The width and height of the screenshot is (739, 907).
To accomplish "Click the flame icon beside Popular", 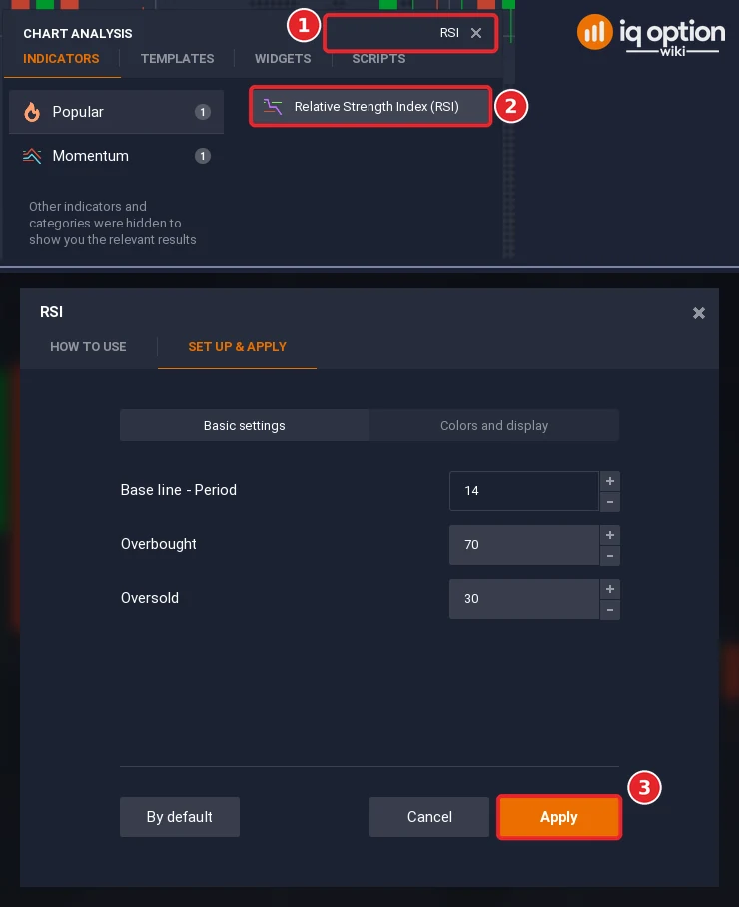I will point(32,112).
